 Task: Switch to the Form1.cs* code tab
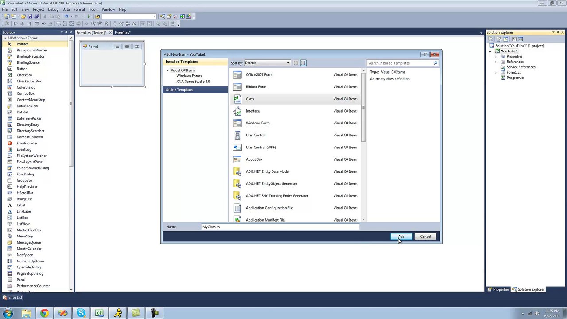[122, 33]
